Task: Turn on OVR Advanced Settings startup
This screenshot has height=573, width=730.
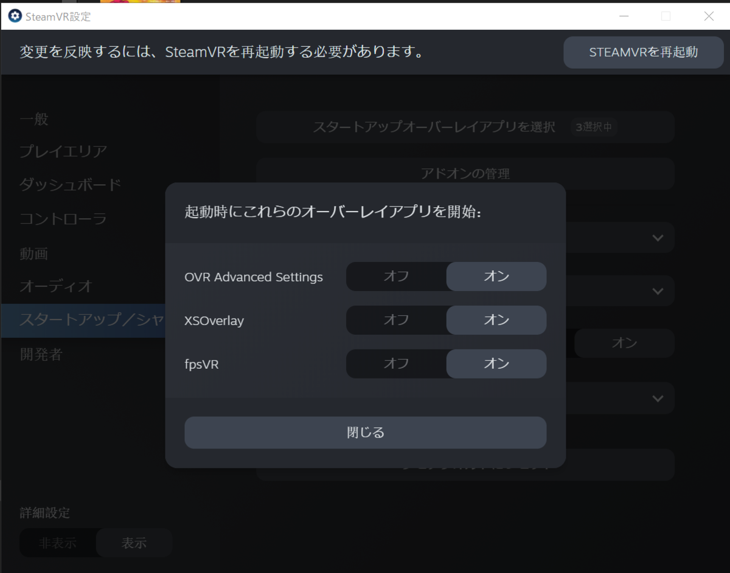Action: (x=496, y=276)
